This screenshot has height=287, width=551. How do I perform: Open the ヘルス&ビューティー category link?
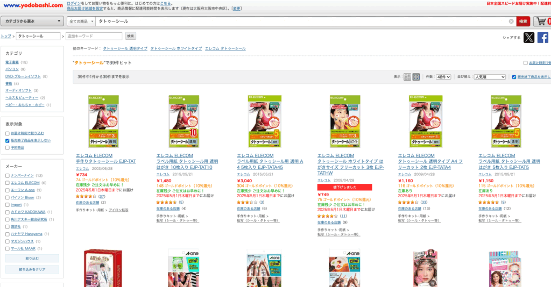tap(22, 97)
